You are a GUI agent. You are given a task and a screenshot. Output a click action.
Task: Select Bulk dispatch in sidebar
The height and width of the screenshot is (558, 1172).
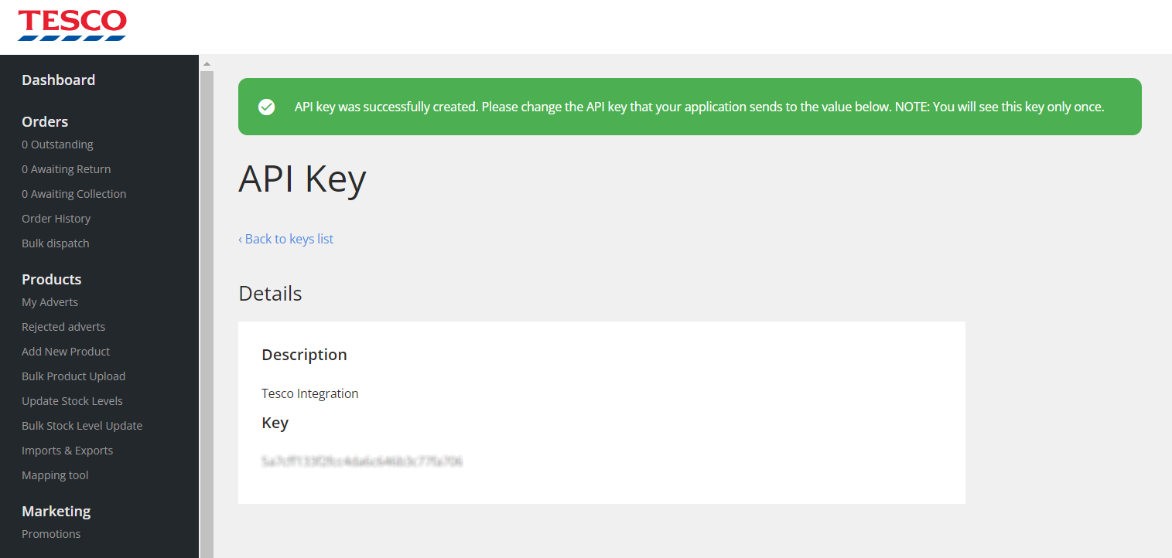pyautogui.click(x=56, y=243)
